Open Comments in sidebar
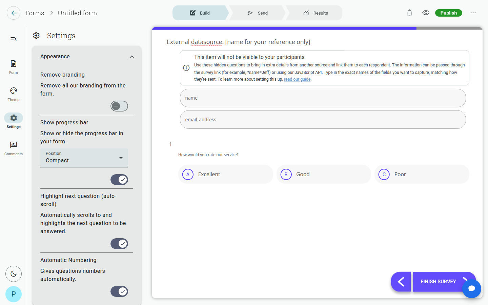488x305 pixels. pyautogui.click(x=14, y=148)
